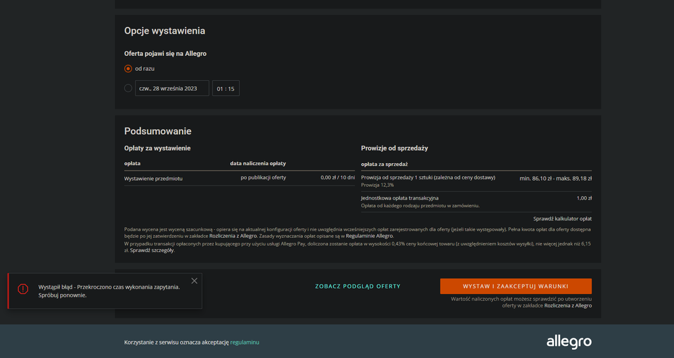Open the "regulaminu" link in the footer

[244, 342]
